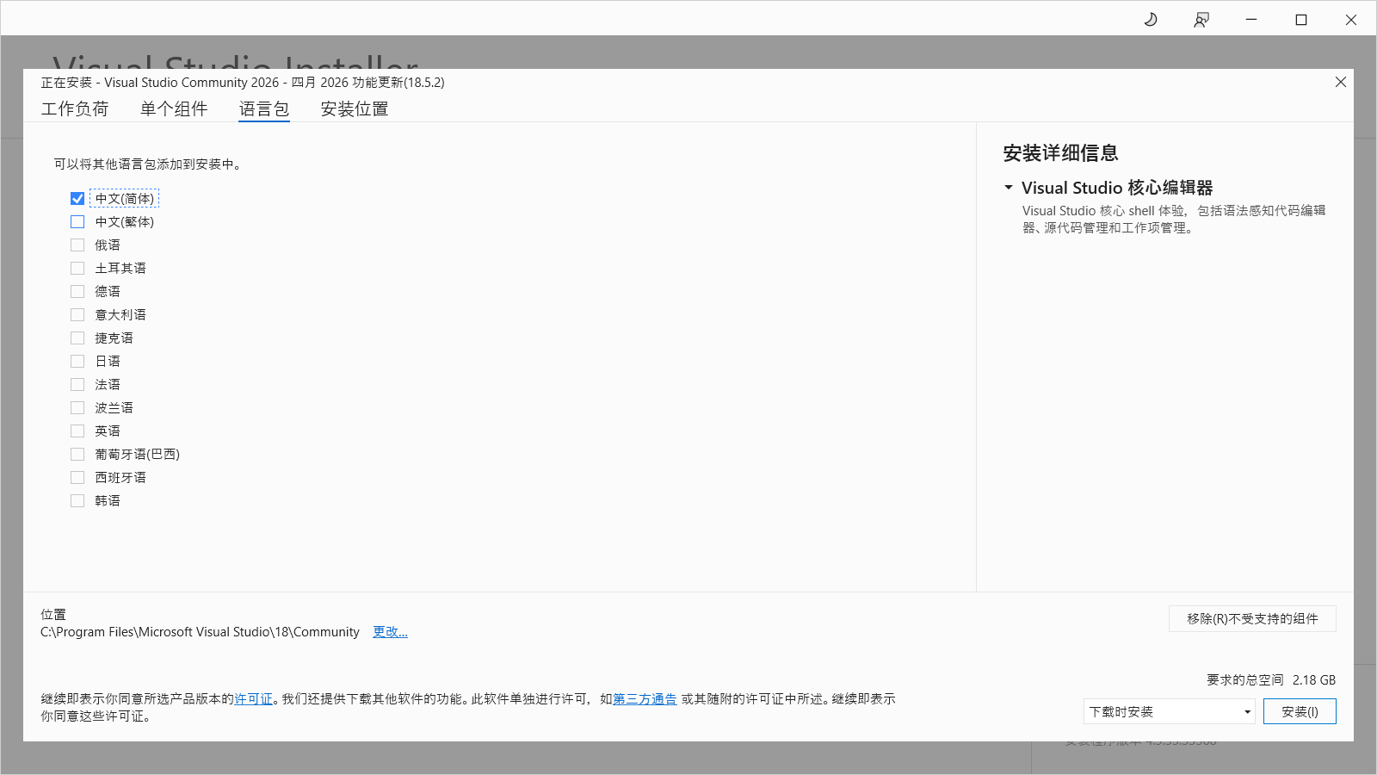Tick the 西班牙语 checkbox
The width and height of the screenshot is (1377, 775).
tap(77, 477)
